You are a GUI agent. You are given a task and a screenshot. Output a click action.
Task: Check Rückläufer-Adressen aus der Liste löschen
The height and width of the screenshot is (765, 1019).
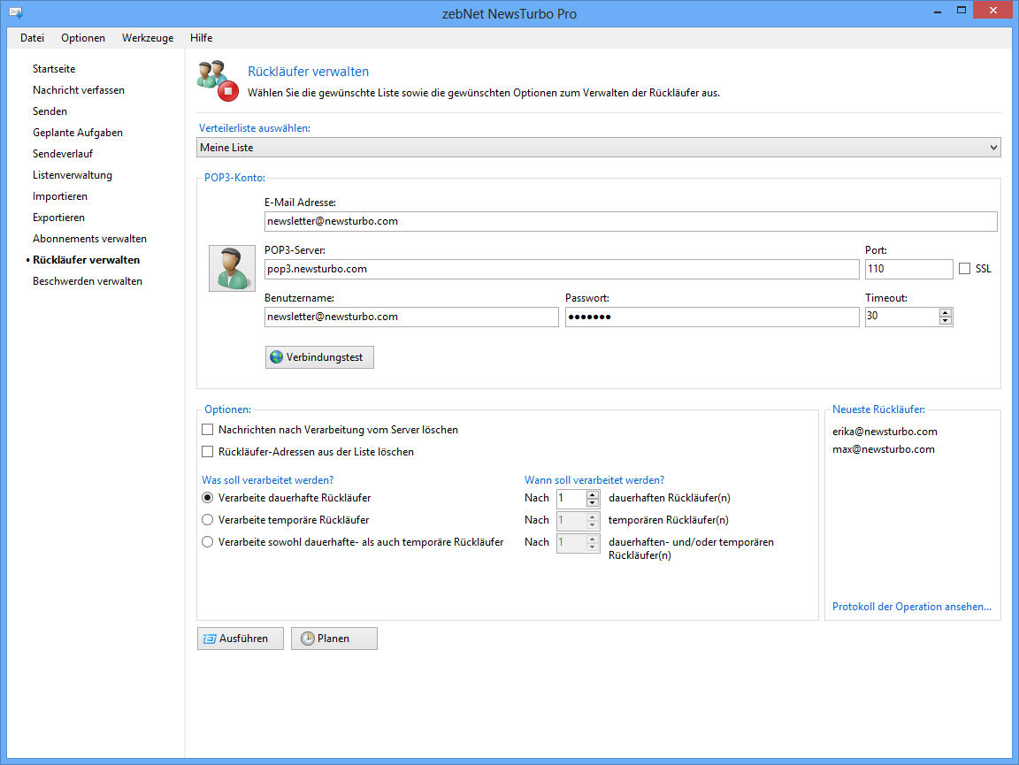coord(207,452)
